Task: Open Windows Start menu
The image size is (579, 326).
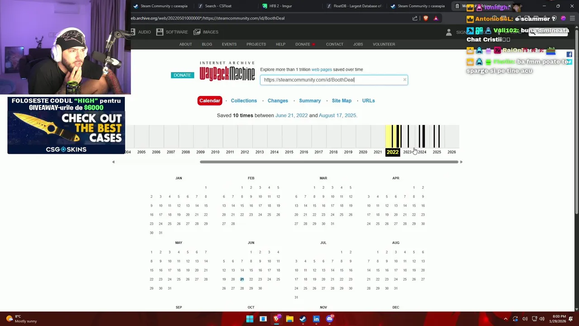Action: [x=250, y=319]
